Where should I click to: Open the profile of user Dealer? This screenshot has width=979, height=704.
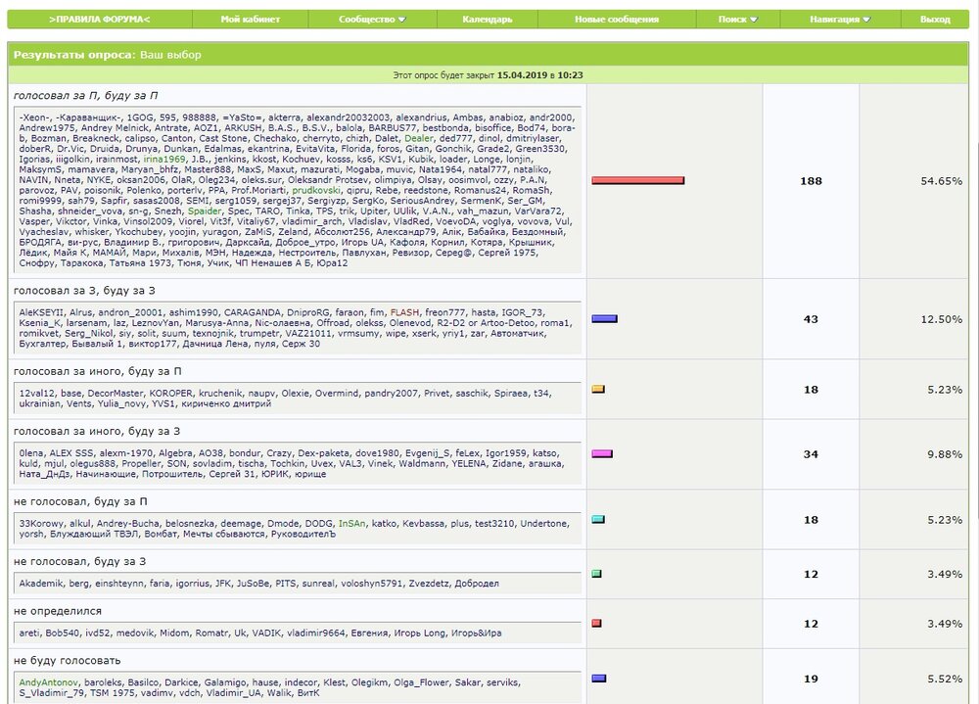(418, 138)
